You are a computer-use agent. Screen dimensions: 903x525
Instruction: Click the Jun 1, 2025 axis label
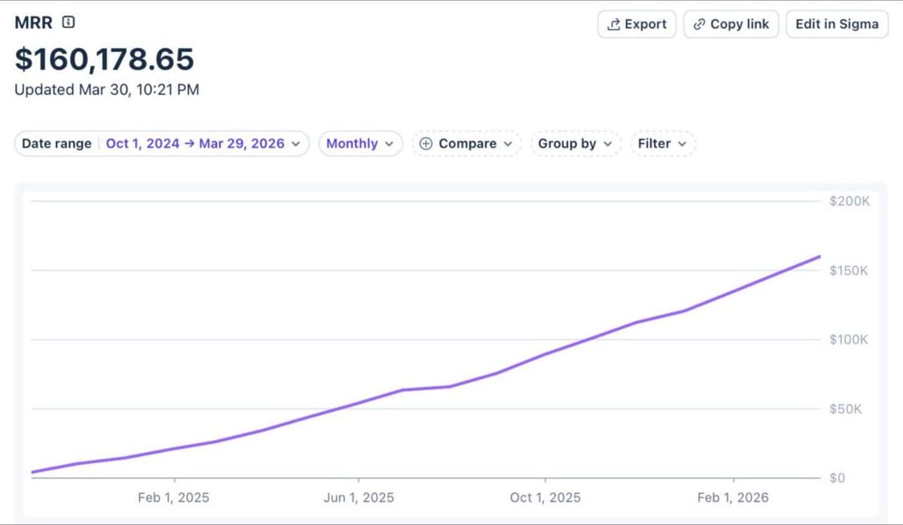(358, 497)
